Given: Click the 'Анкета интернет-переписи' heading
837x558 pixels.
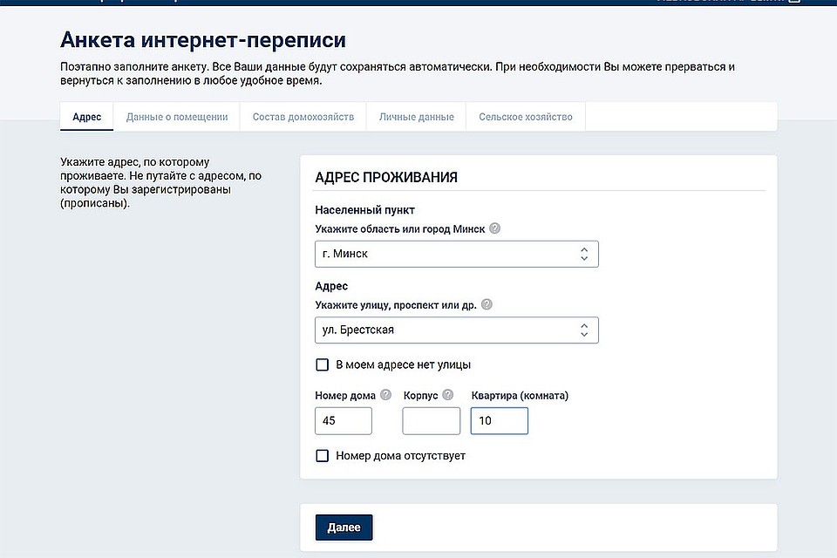Looking at the screenshot, I should pyautogui.click(x=203, y=40).
